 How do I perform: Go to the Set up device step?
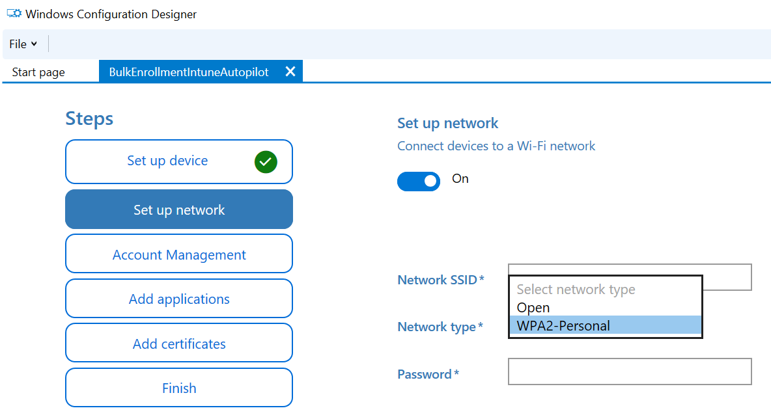click(x=179, y=161)
